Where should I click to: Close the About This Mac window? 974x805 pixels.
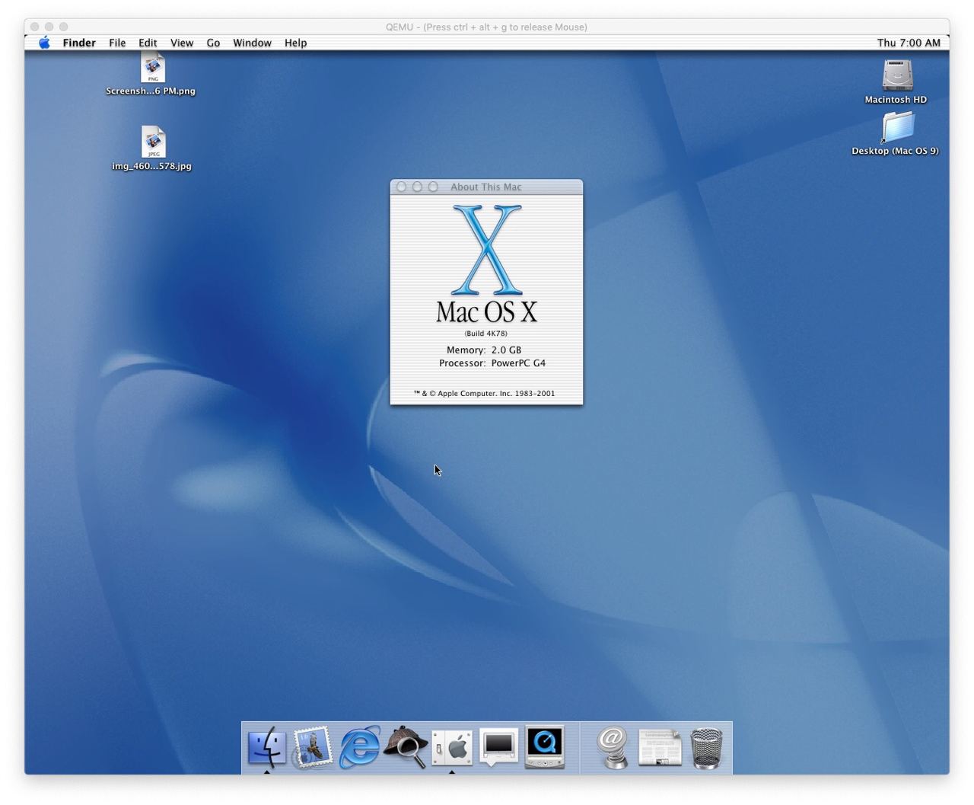(x=401, y=187)
